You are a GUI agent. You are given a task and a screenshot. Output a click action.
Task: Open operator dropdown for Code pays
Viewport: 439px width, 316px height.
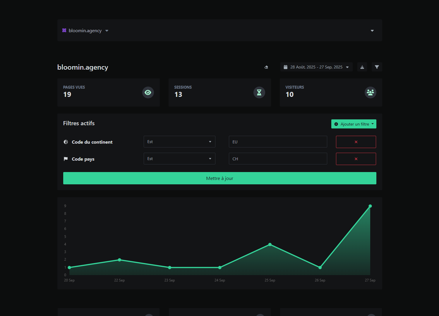pyautogui.click(x=179, y=159)
